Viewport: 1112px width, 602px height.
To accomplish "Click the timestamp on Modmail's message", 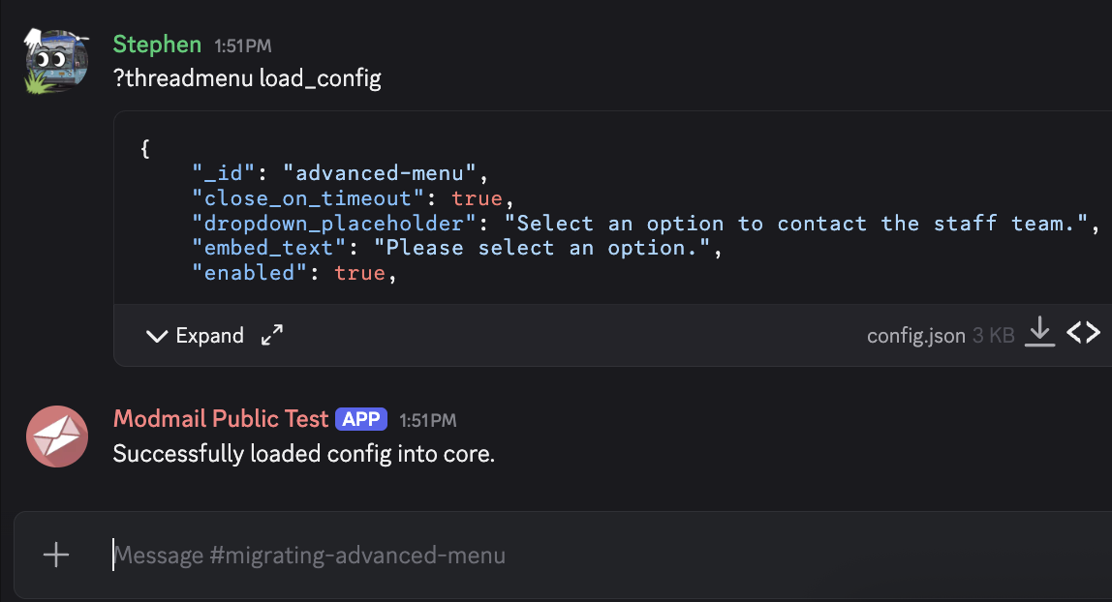I will point(427,420).
